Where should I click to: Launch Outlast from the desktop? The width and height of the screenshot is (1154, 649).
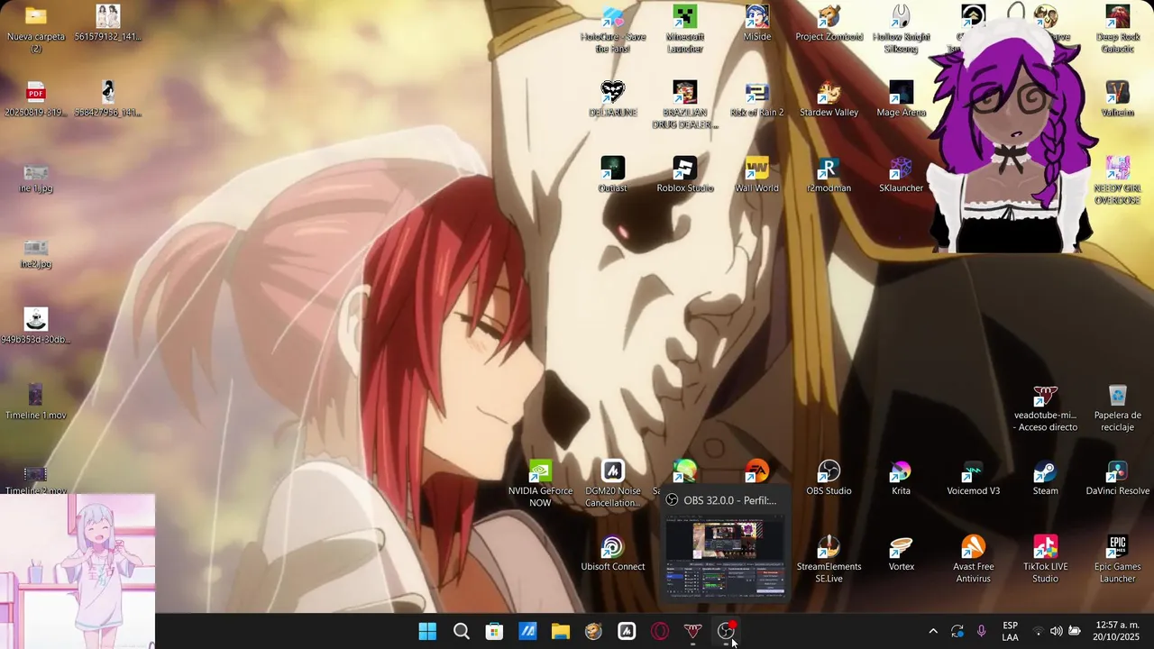pyautogui.click(x=613, y=175)
